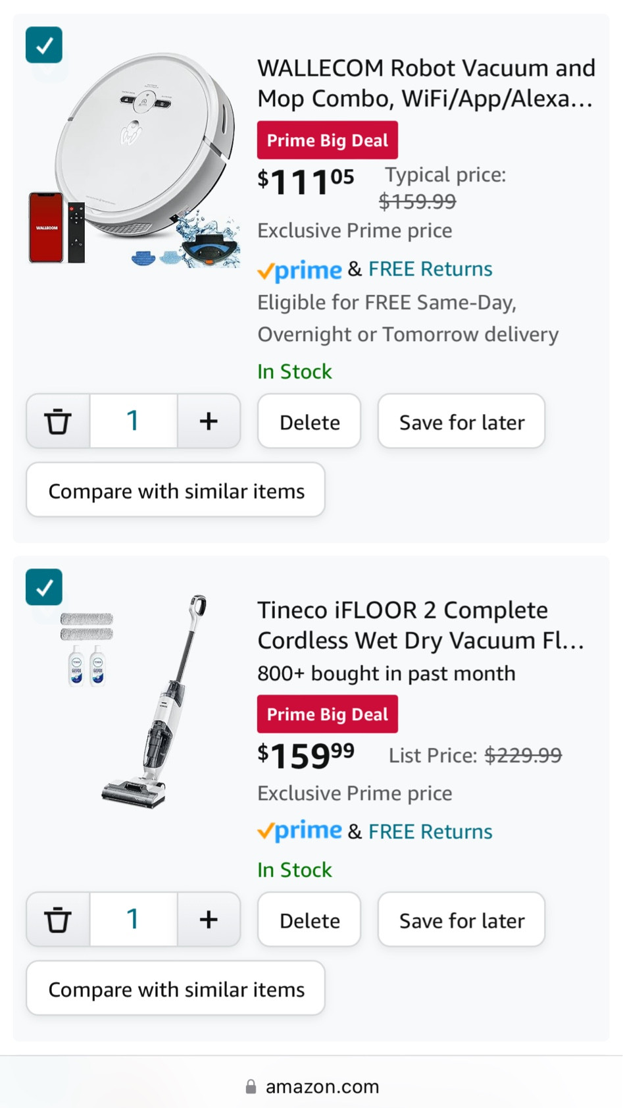Click Prime logo under Tineco price

click(300, 831)
